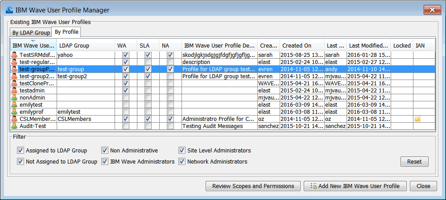Click the IBM Wave logo in title bar

[x=9, y=10]
